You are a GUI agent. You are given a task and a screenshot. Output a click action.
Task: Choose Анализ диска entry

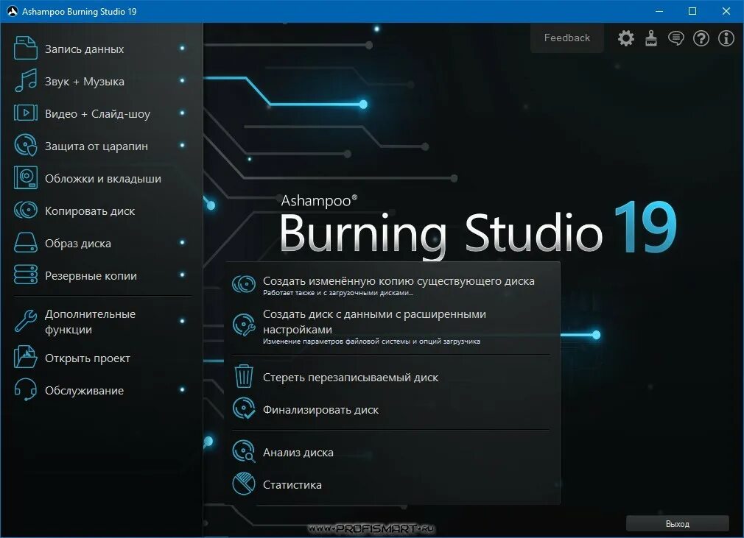coord(298,453)
